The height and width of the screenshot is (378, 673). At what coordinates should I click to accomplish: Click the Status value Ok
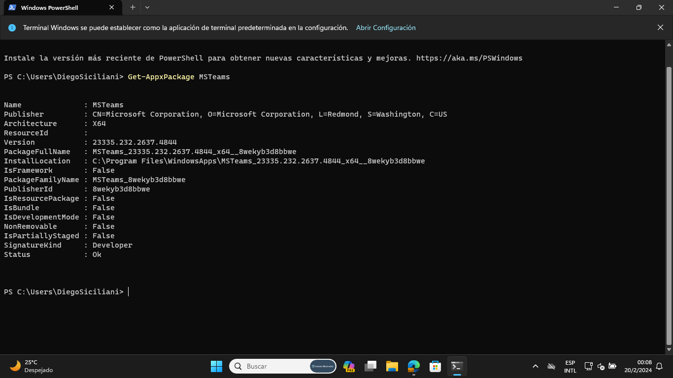point(97,254)
